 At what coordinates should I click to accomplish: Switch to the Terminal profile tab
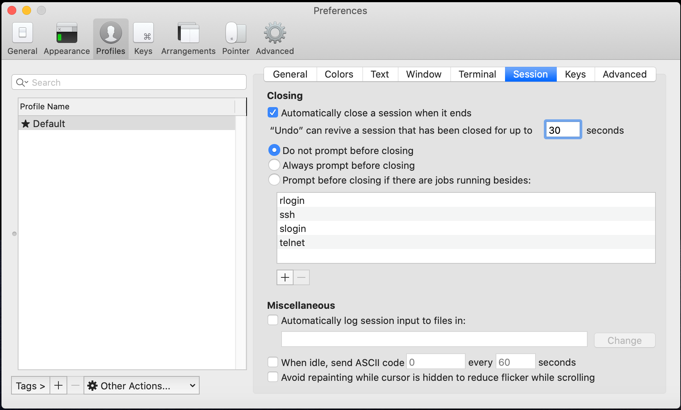tap(477, 74)
